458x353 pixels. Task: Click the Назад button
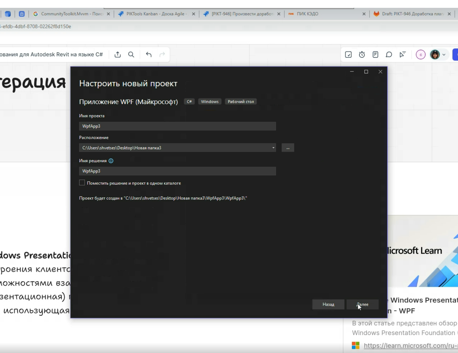coord(328,304)
